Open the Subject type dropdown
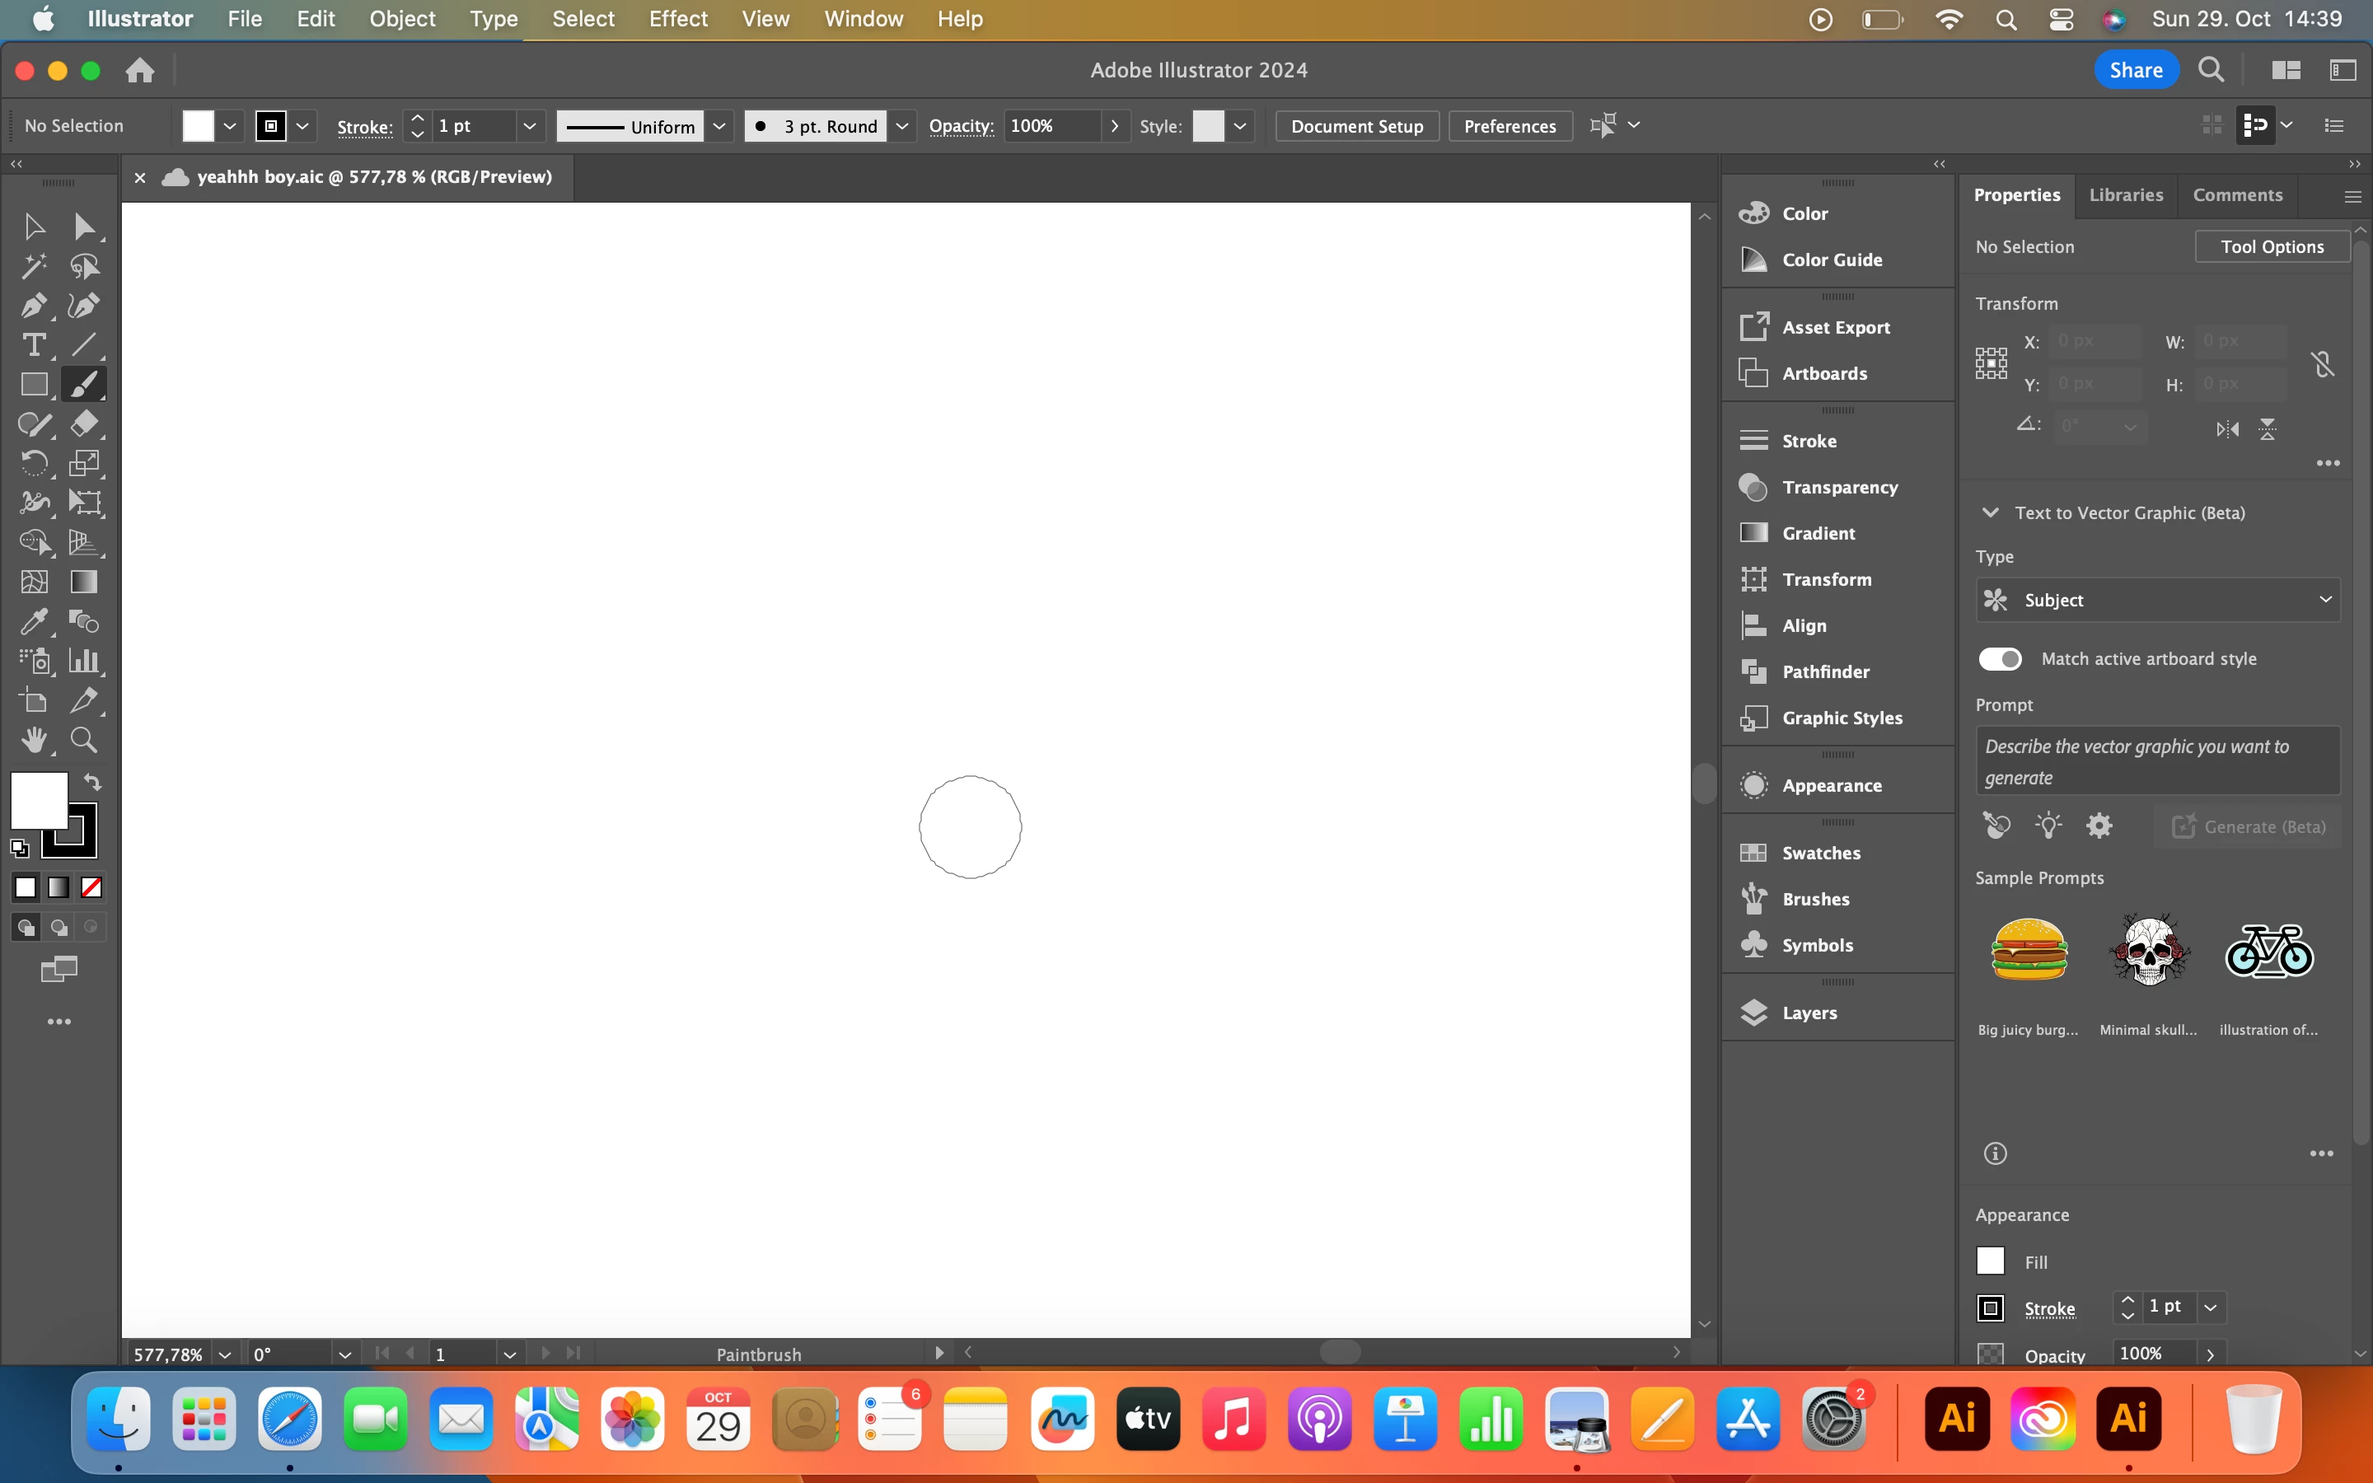Viewport: 2373px width, 1483px height. tap(2157, 601)
